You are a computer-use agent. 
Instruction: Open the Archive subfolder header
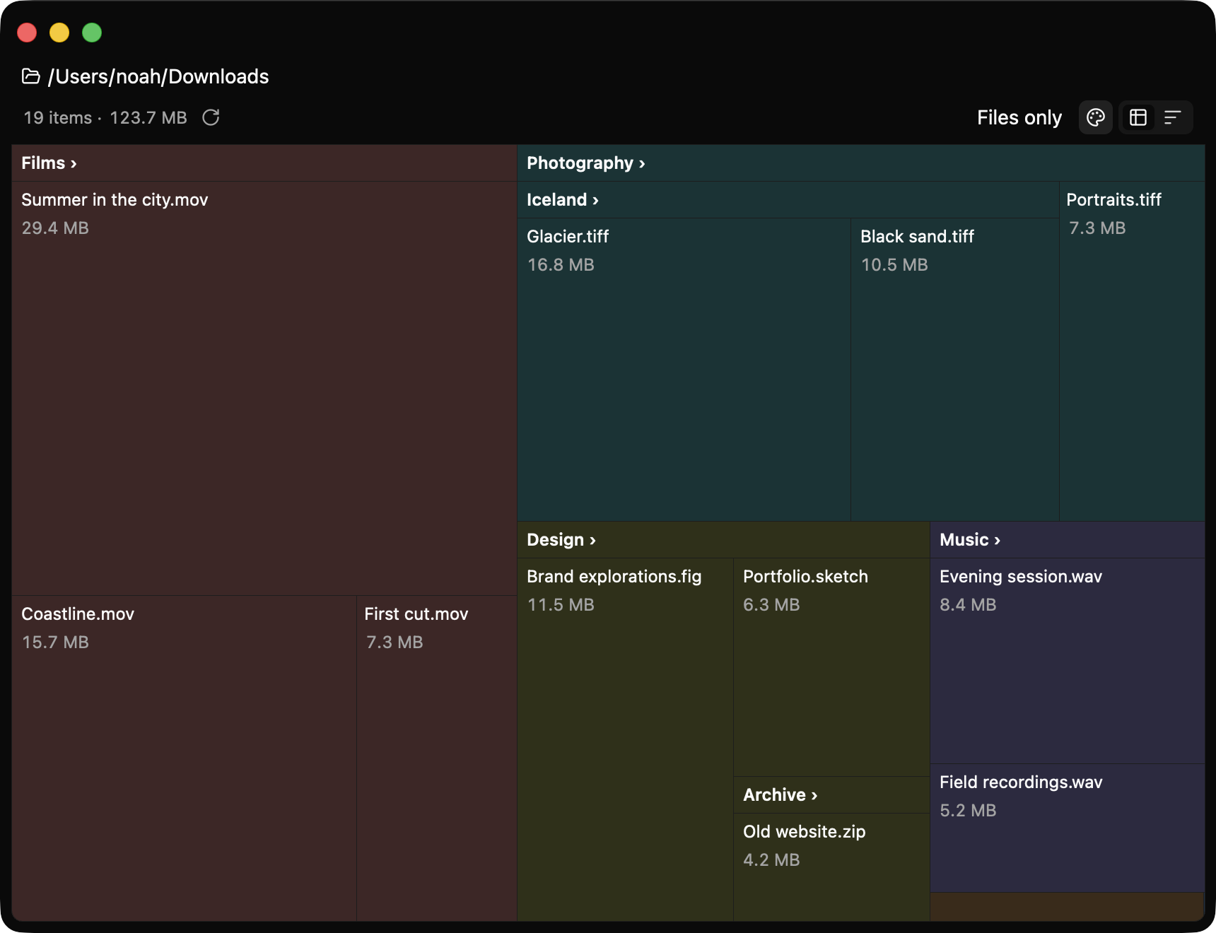tap(831, 795)
